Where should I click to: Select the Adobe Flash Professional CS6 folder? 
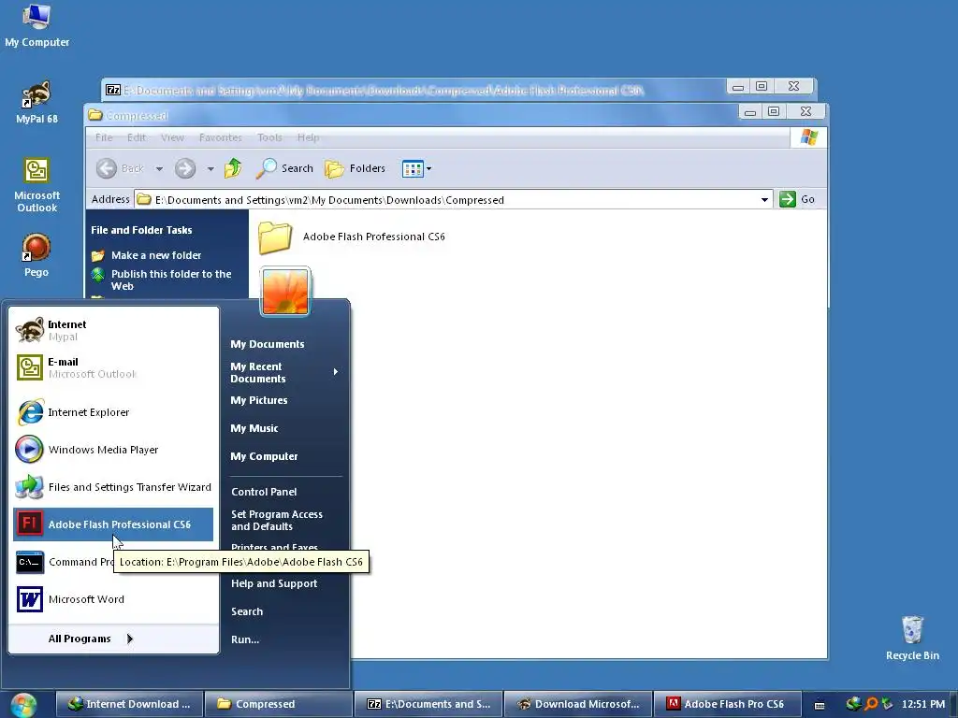coord(352,237)
